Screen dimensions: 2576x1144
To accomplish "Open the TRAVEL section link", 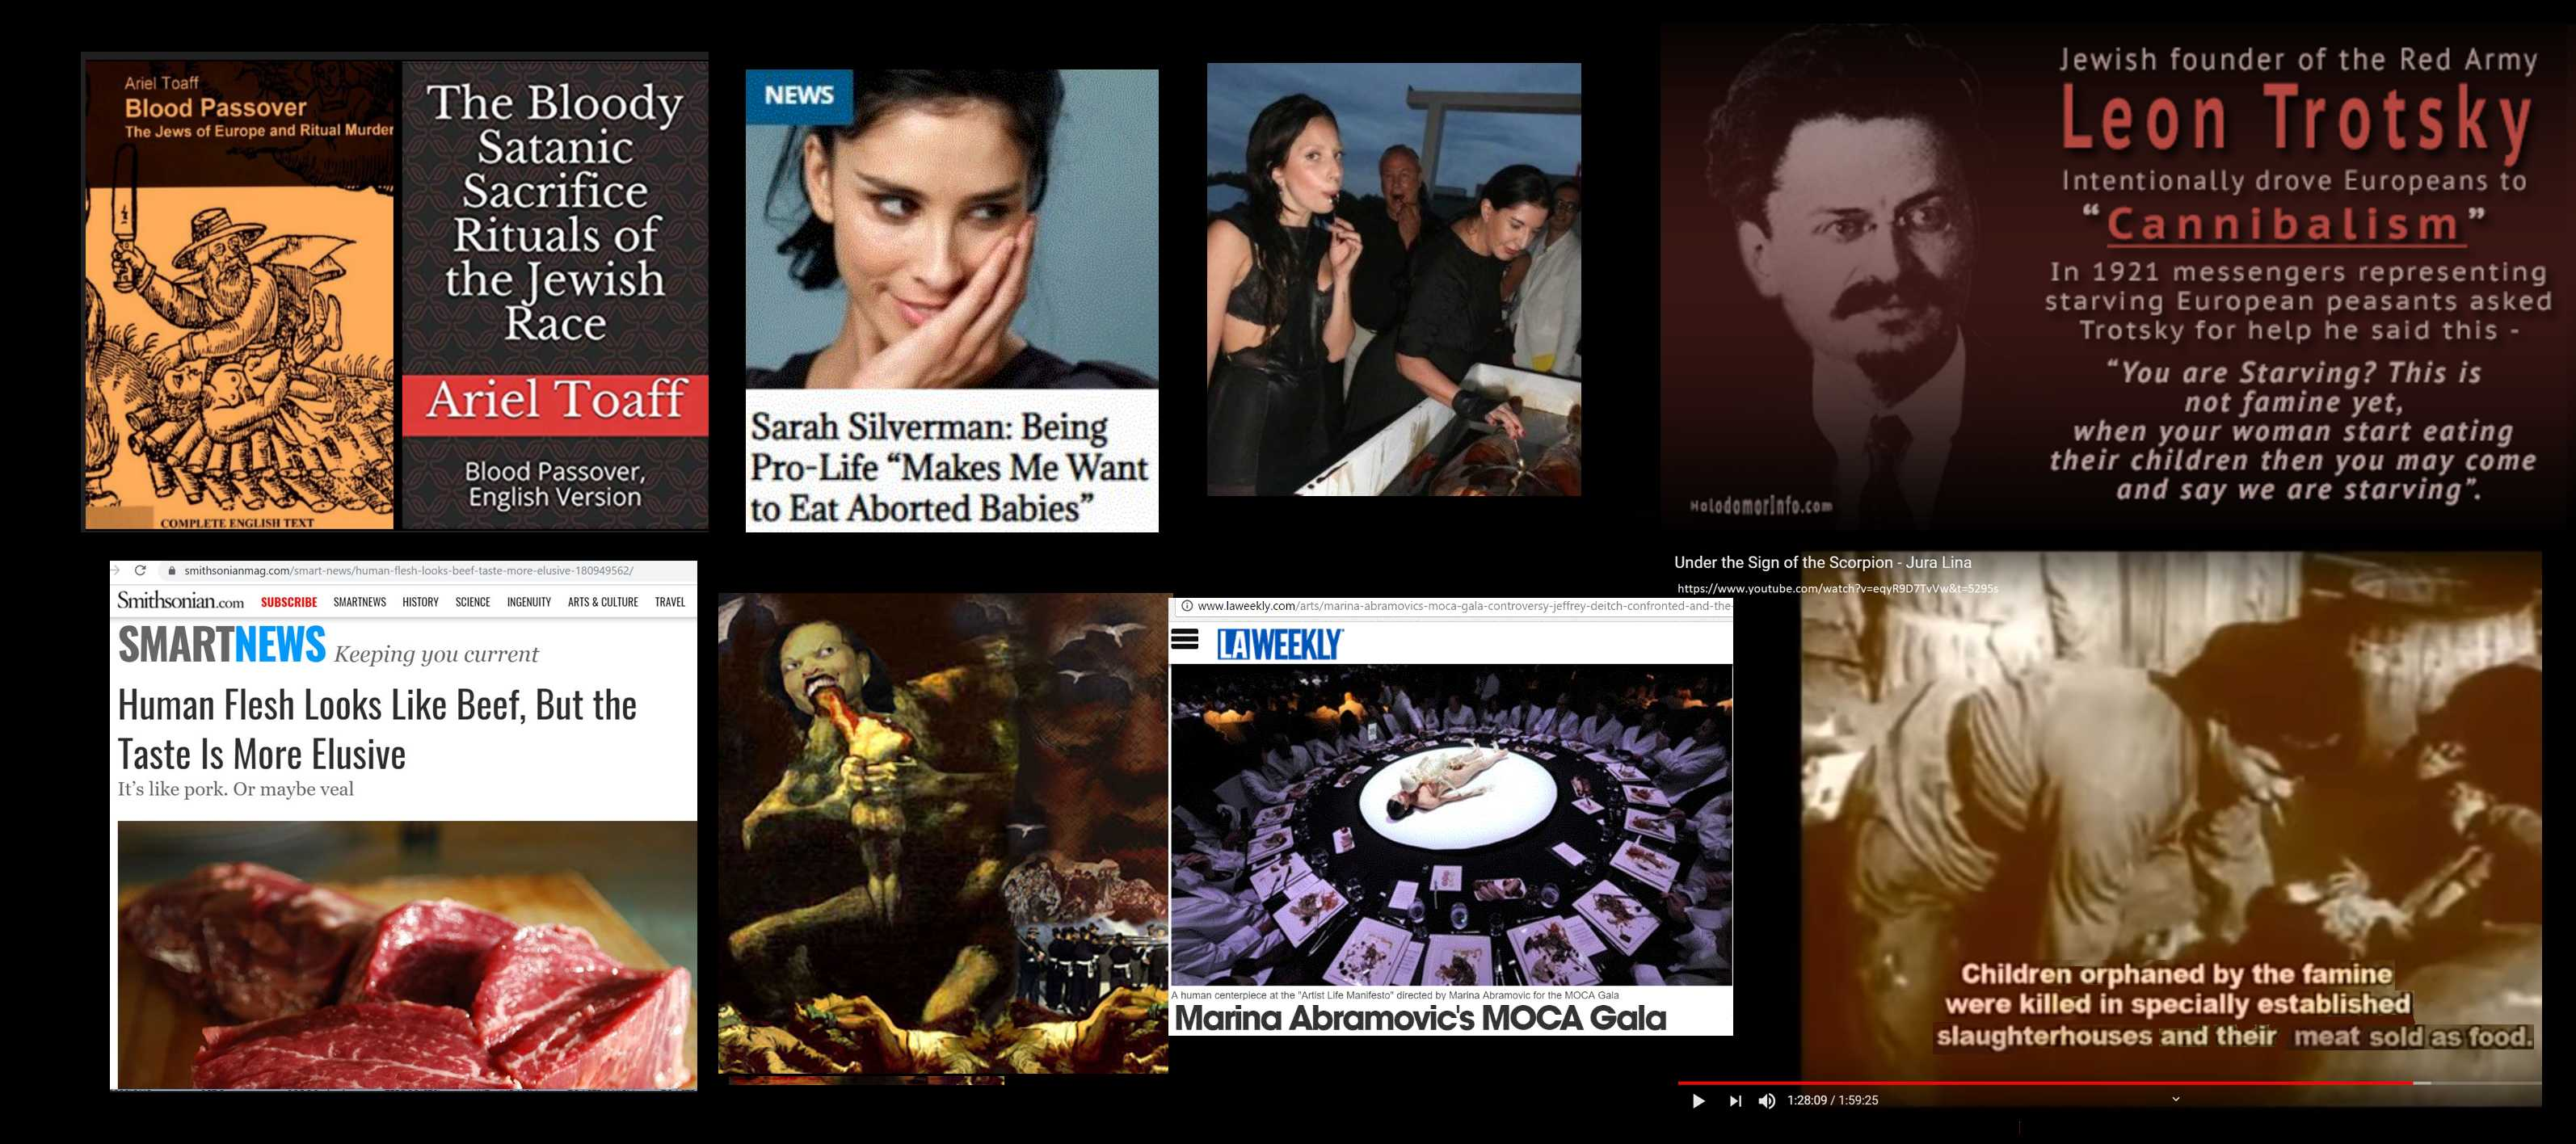I will pyautogui.click(x=670, y=602).
